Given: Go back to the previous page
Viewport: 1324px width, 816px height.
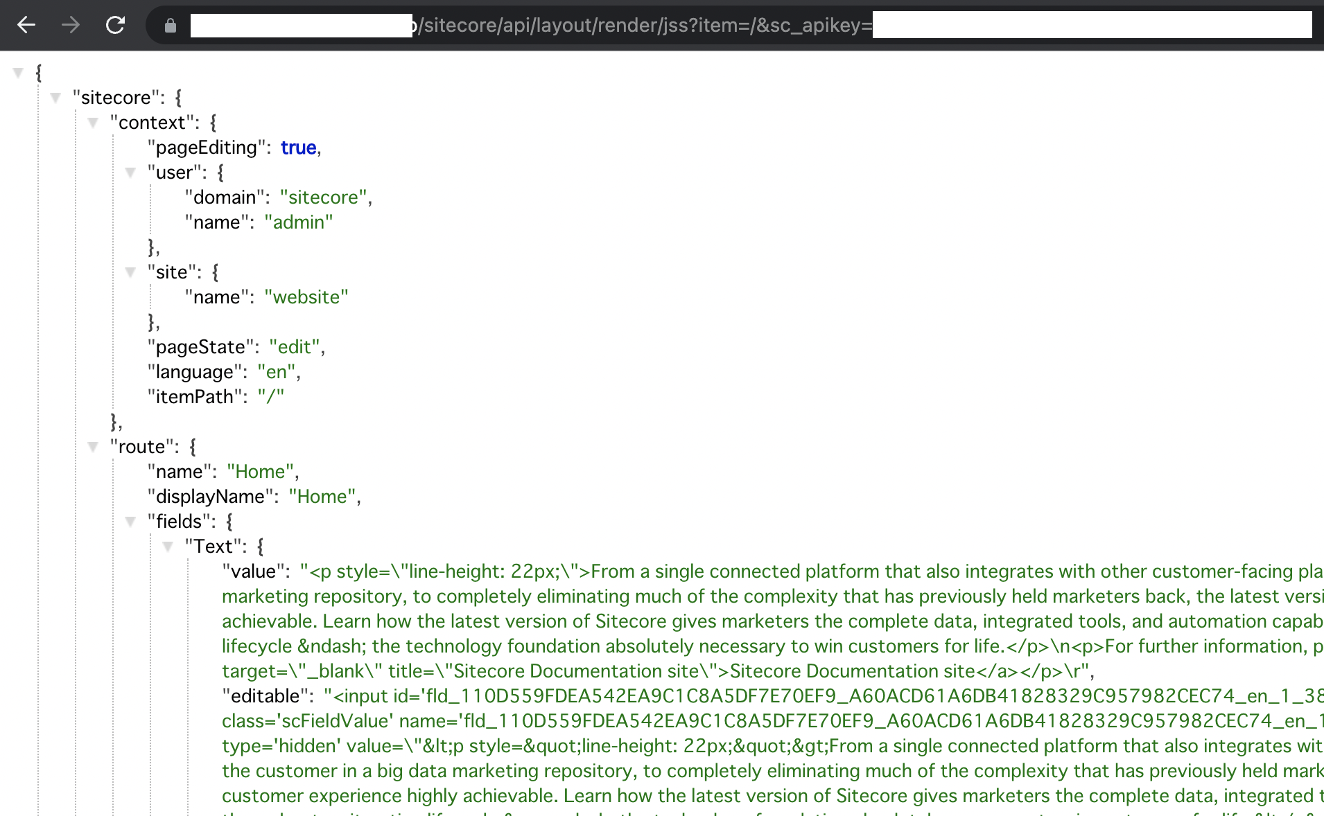Looking at the screenshot, I should click(26, 26).
